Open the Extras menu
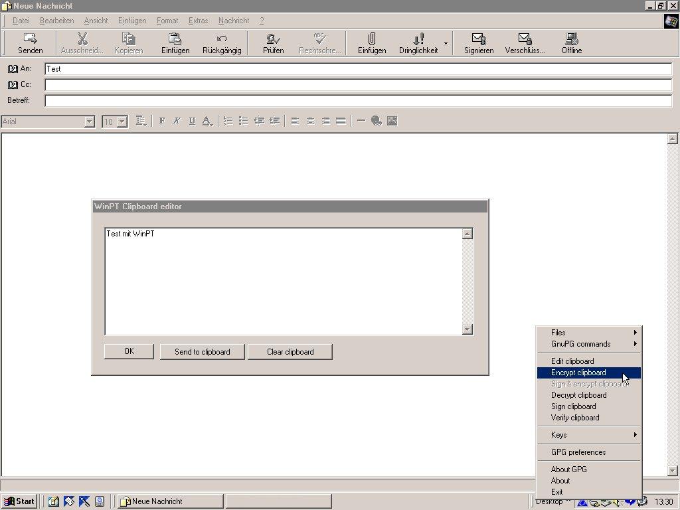Screen dimensions: 680x510 pos(198,21)
